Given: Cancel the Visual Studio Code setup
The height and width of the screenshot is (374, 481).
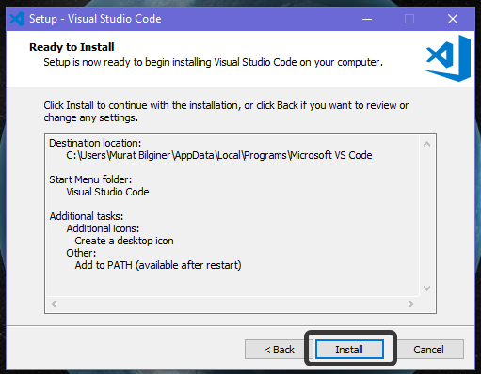Looking at the screenshot, I should click(428, 349).
